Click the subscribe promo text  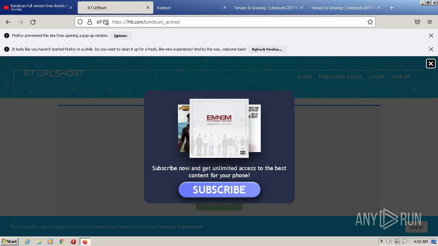[219, 172]
